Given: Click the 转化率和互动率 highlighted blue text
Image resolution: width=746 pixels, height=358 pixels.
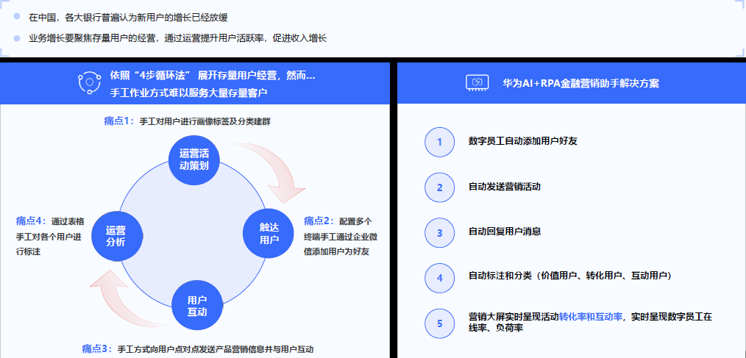Looking at the screenshot, I should coord(591,317).
